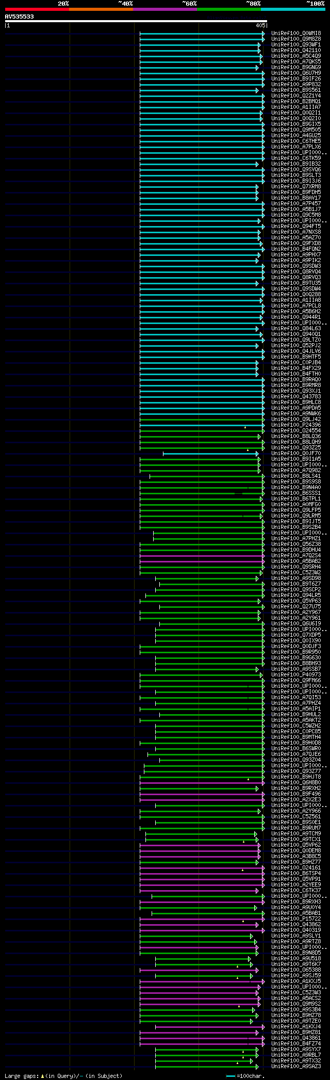
Task: Click the white query sequence bar
Action: (x=136, y=21)
